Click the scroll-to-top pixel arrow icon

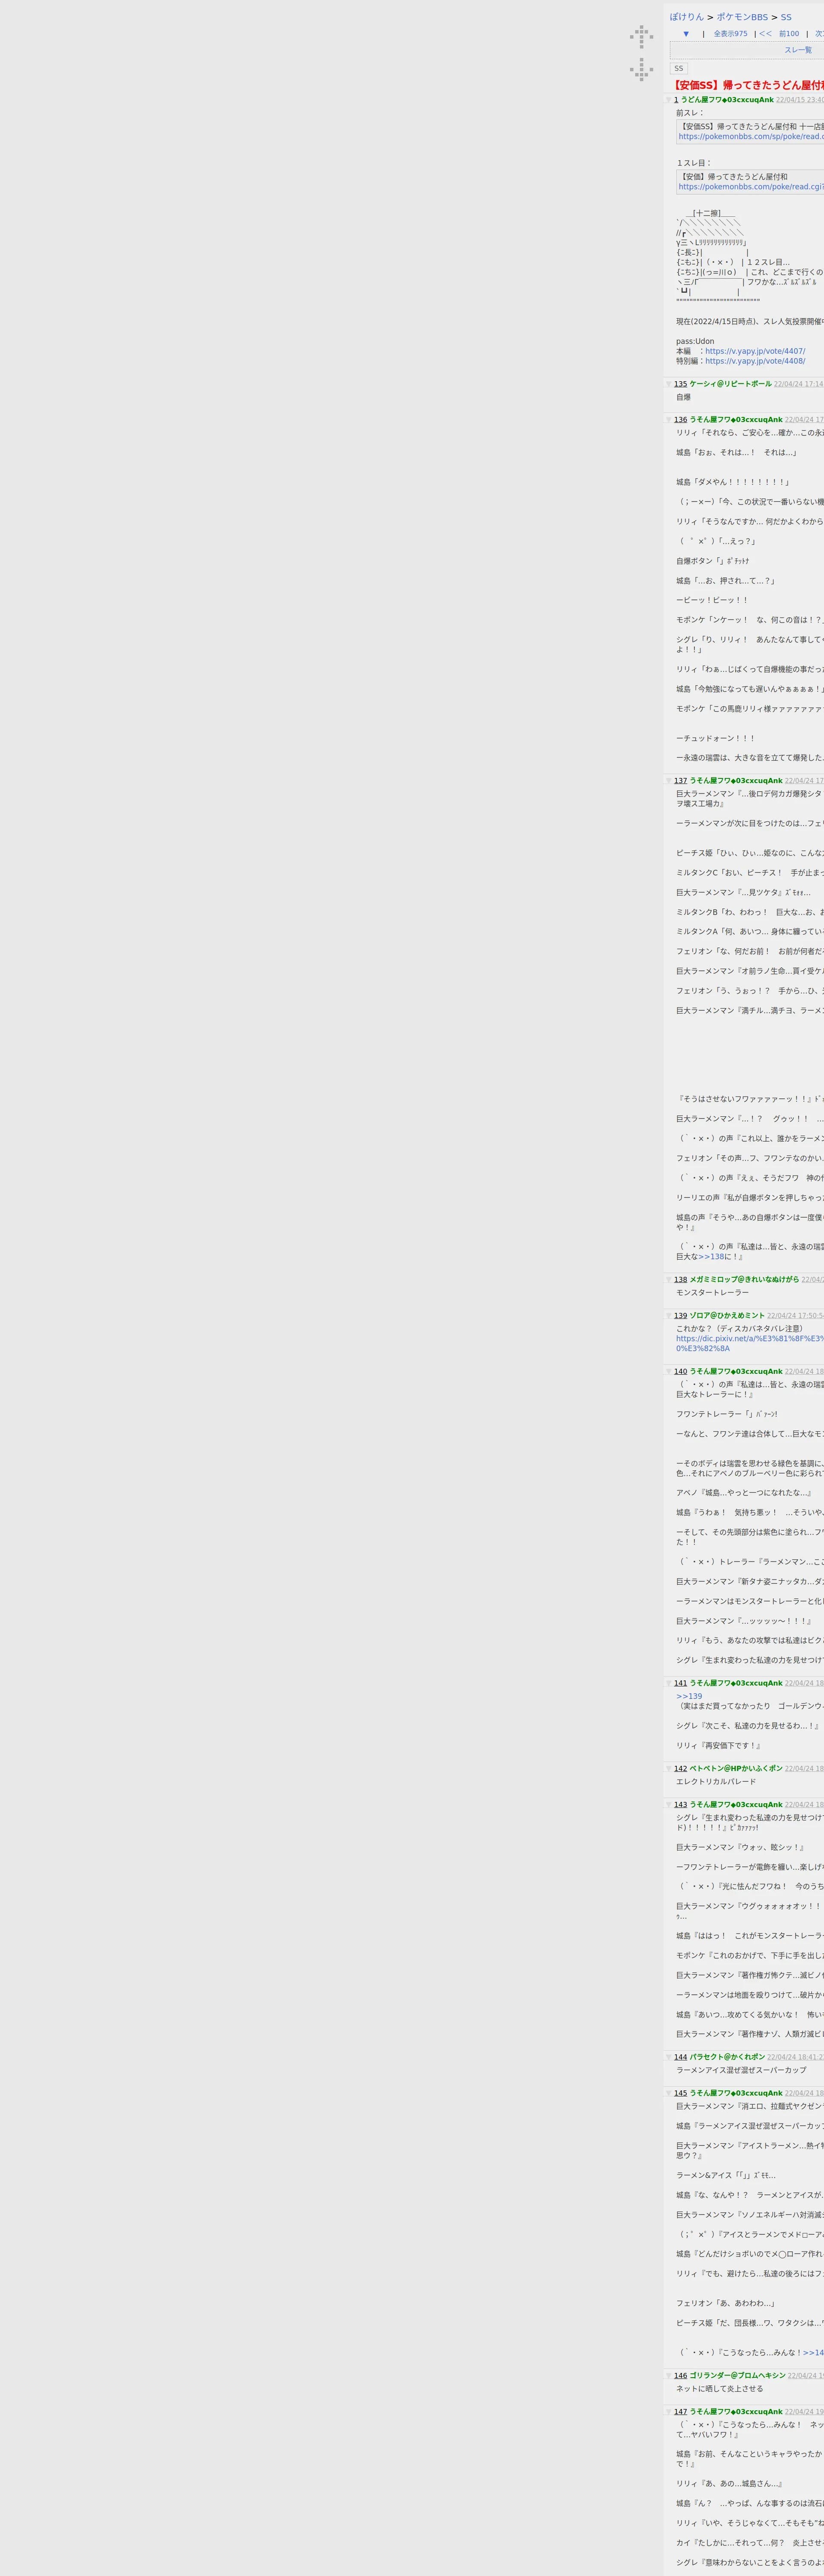(641, 37)
